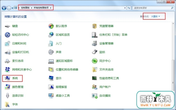Expand the address bar history dropdown arrow
Image resolution: width=176 pixels, height=110 pixels.
point(125,8)
